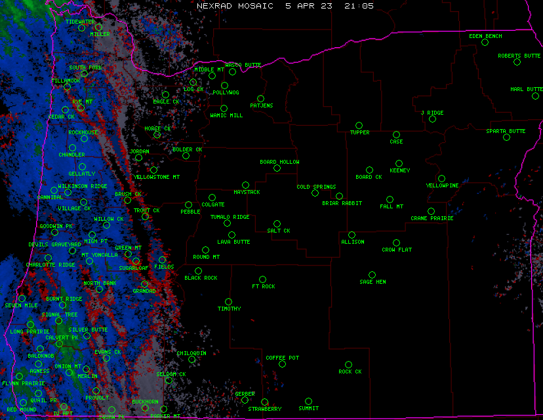
Task: Select the Tupper station circle marker
Action: [359, 125]
